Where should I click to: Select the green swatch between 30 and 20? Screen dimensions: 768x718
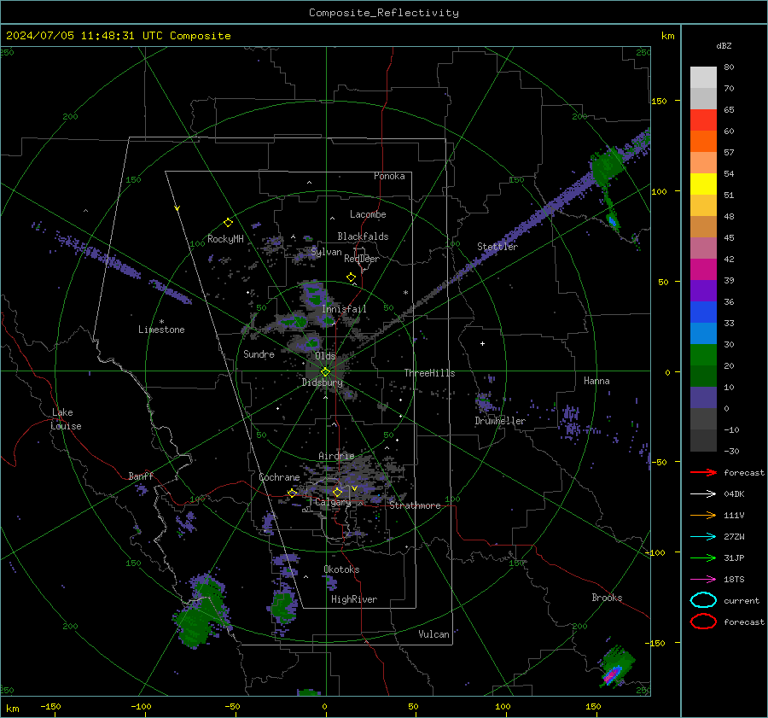pyautogui.click(x=703, y=355)
